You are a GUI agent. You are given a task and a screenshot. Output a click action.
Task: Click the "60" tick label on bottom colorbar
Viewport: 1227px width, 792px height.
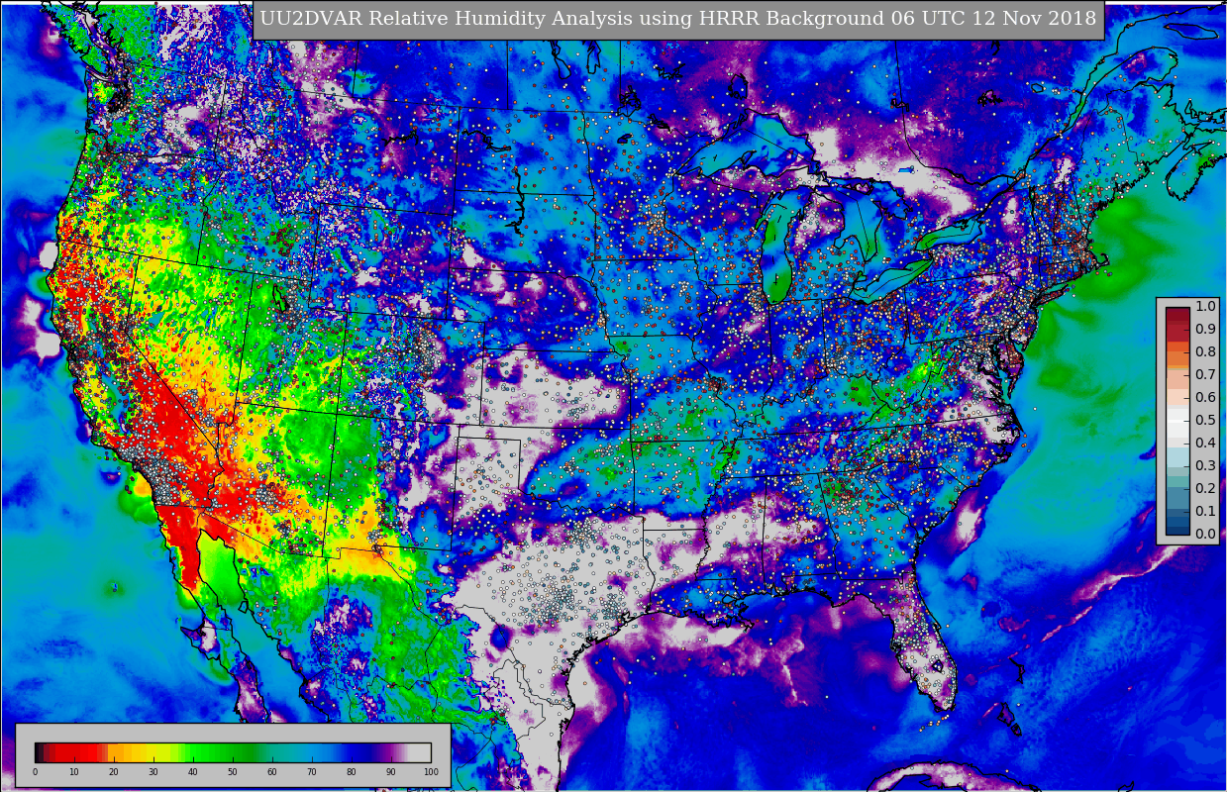coord(272,771)
